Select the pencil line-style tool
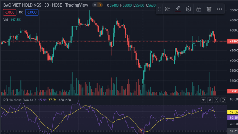The height and width of the screenshot is (134, 238). (x=178, y=9)
